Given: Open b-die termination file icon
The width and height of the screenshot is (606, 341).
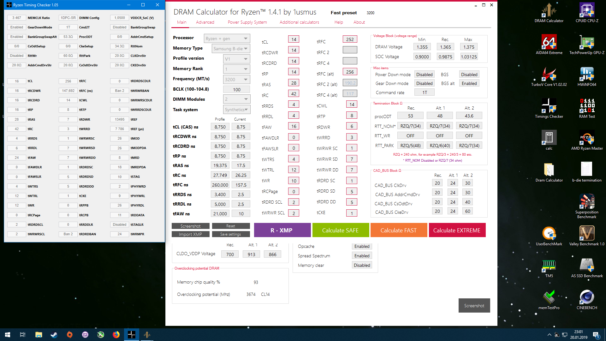Looking at the screenshot, I should (587, 172).
